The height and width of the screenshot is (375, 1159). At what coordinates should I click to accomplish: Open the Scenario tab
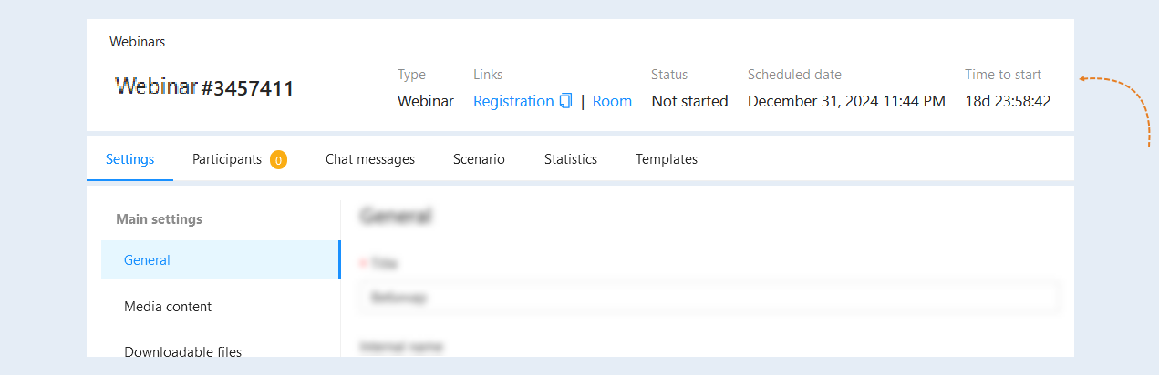coord(479,159)
